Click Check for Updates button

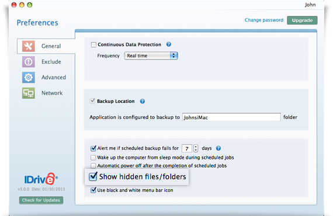[x=41, y=200]
